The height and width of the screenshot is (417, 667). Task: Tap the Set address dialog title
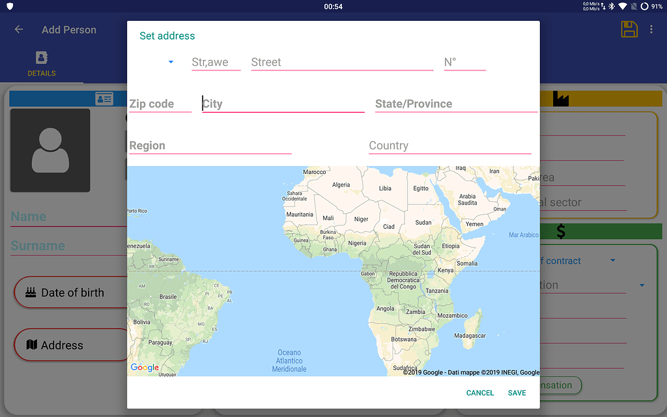(167, 36)
